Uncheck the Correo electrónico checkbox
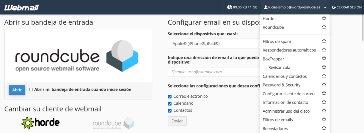 pyautogui.click(x=170, y=96)
